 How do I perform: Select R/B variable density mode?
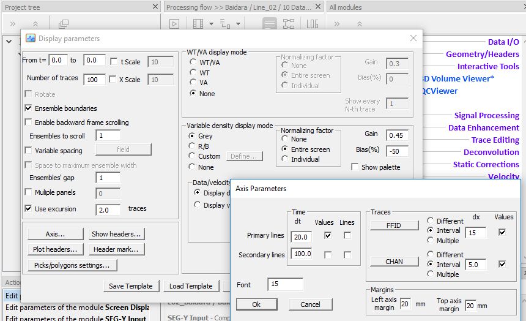coord(191,146)
